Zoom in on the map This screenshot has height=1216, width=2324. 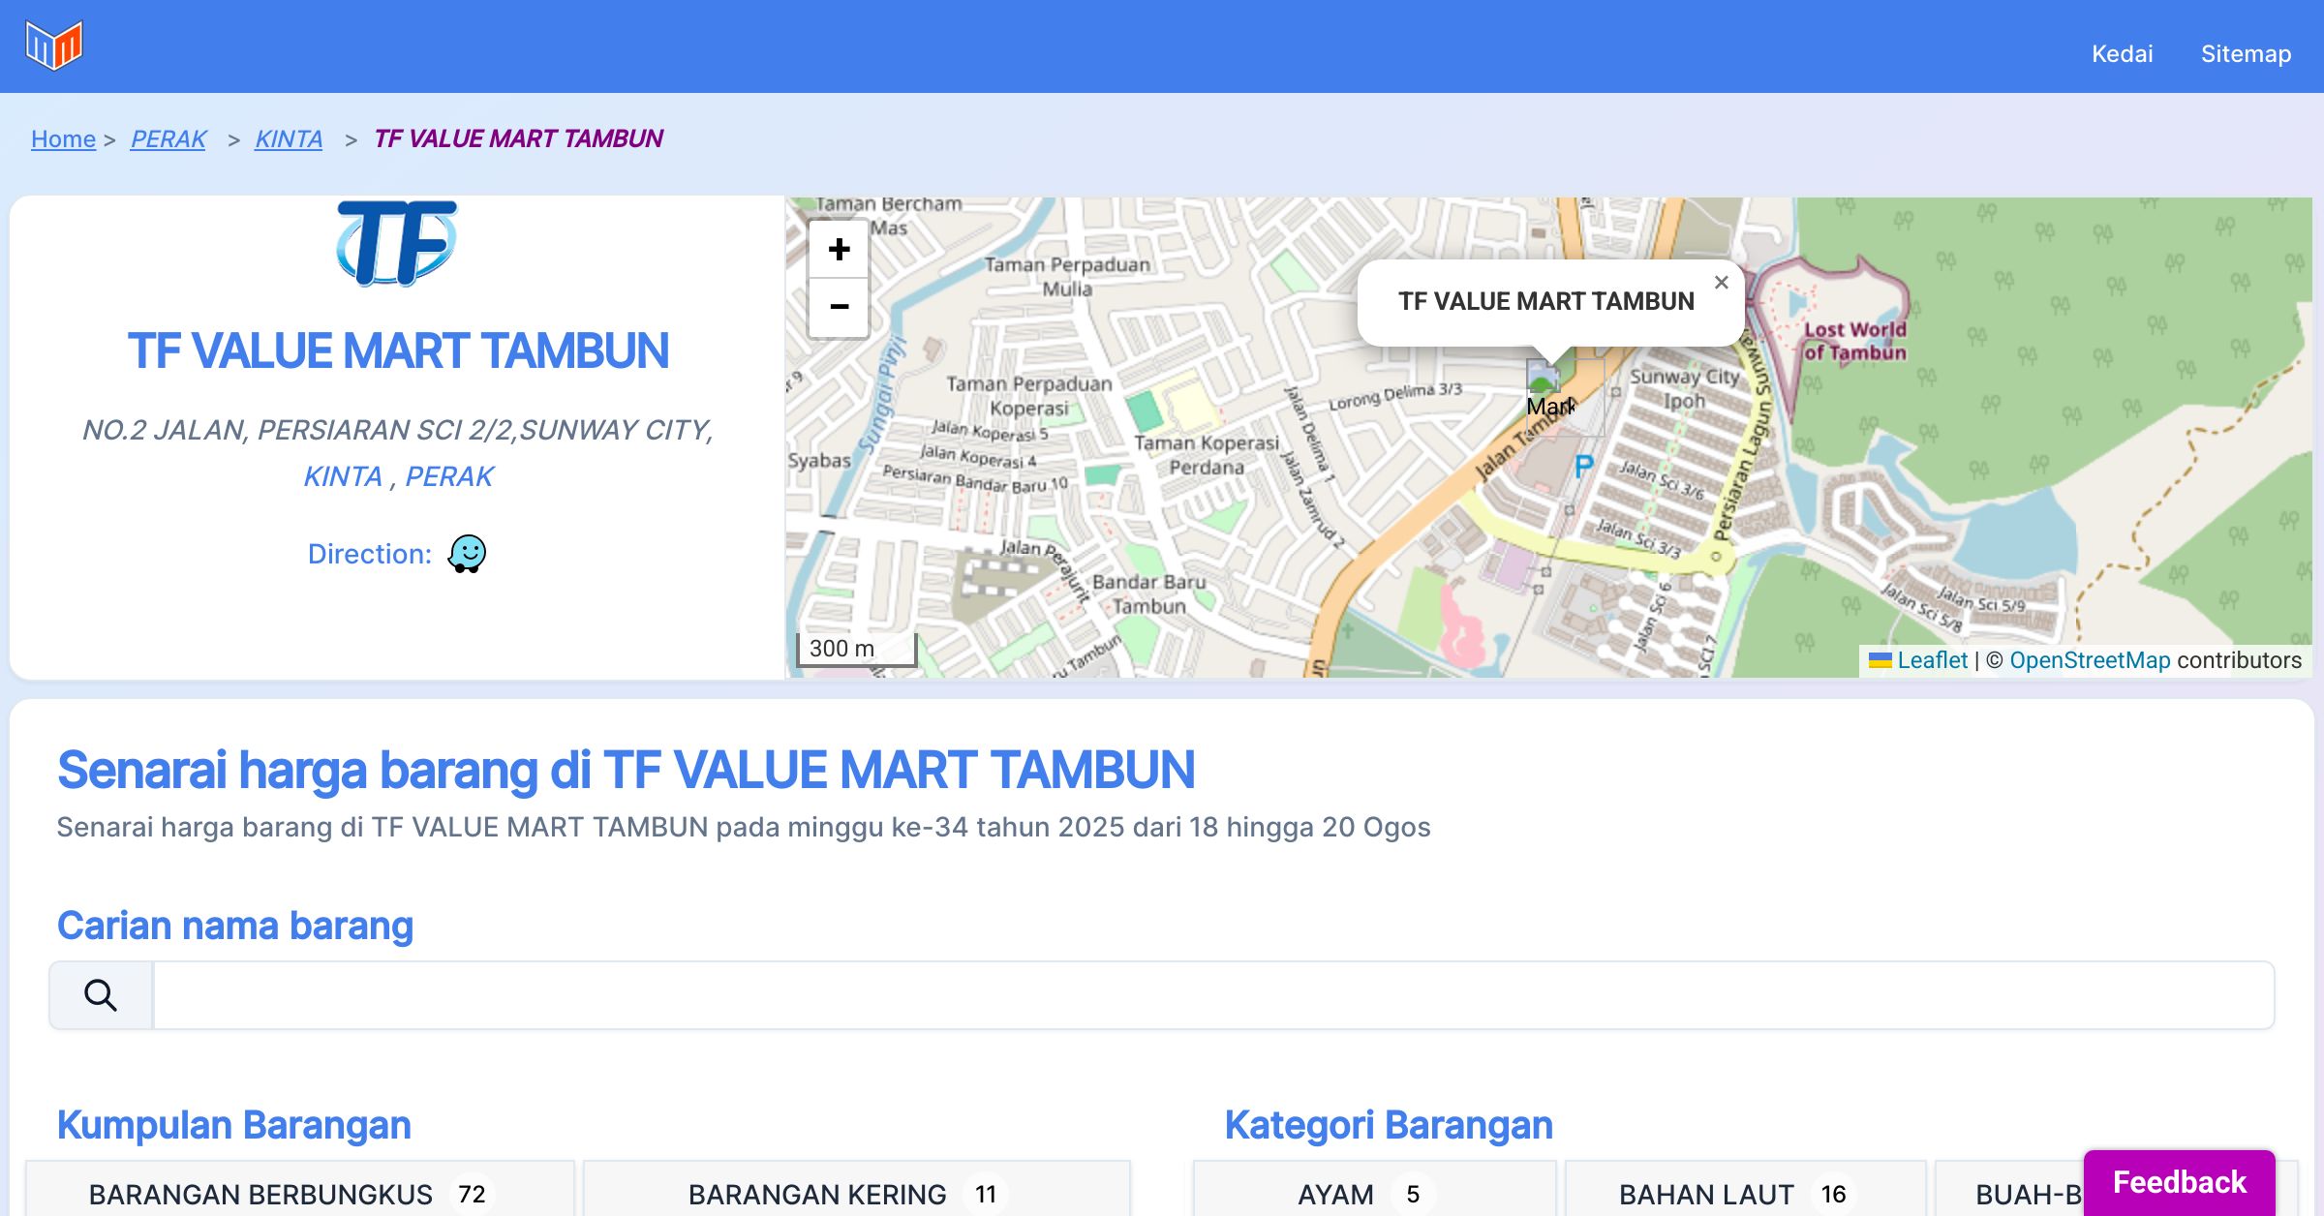[839, 250]
